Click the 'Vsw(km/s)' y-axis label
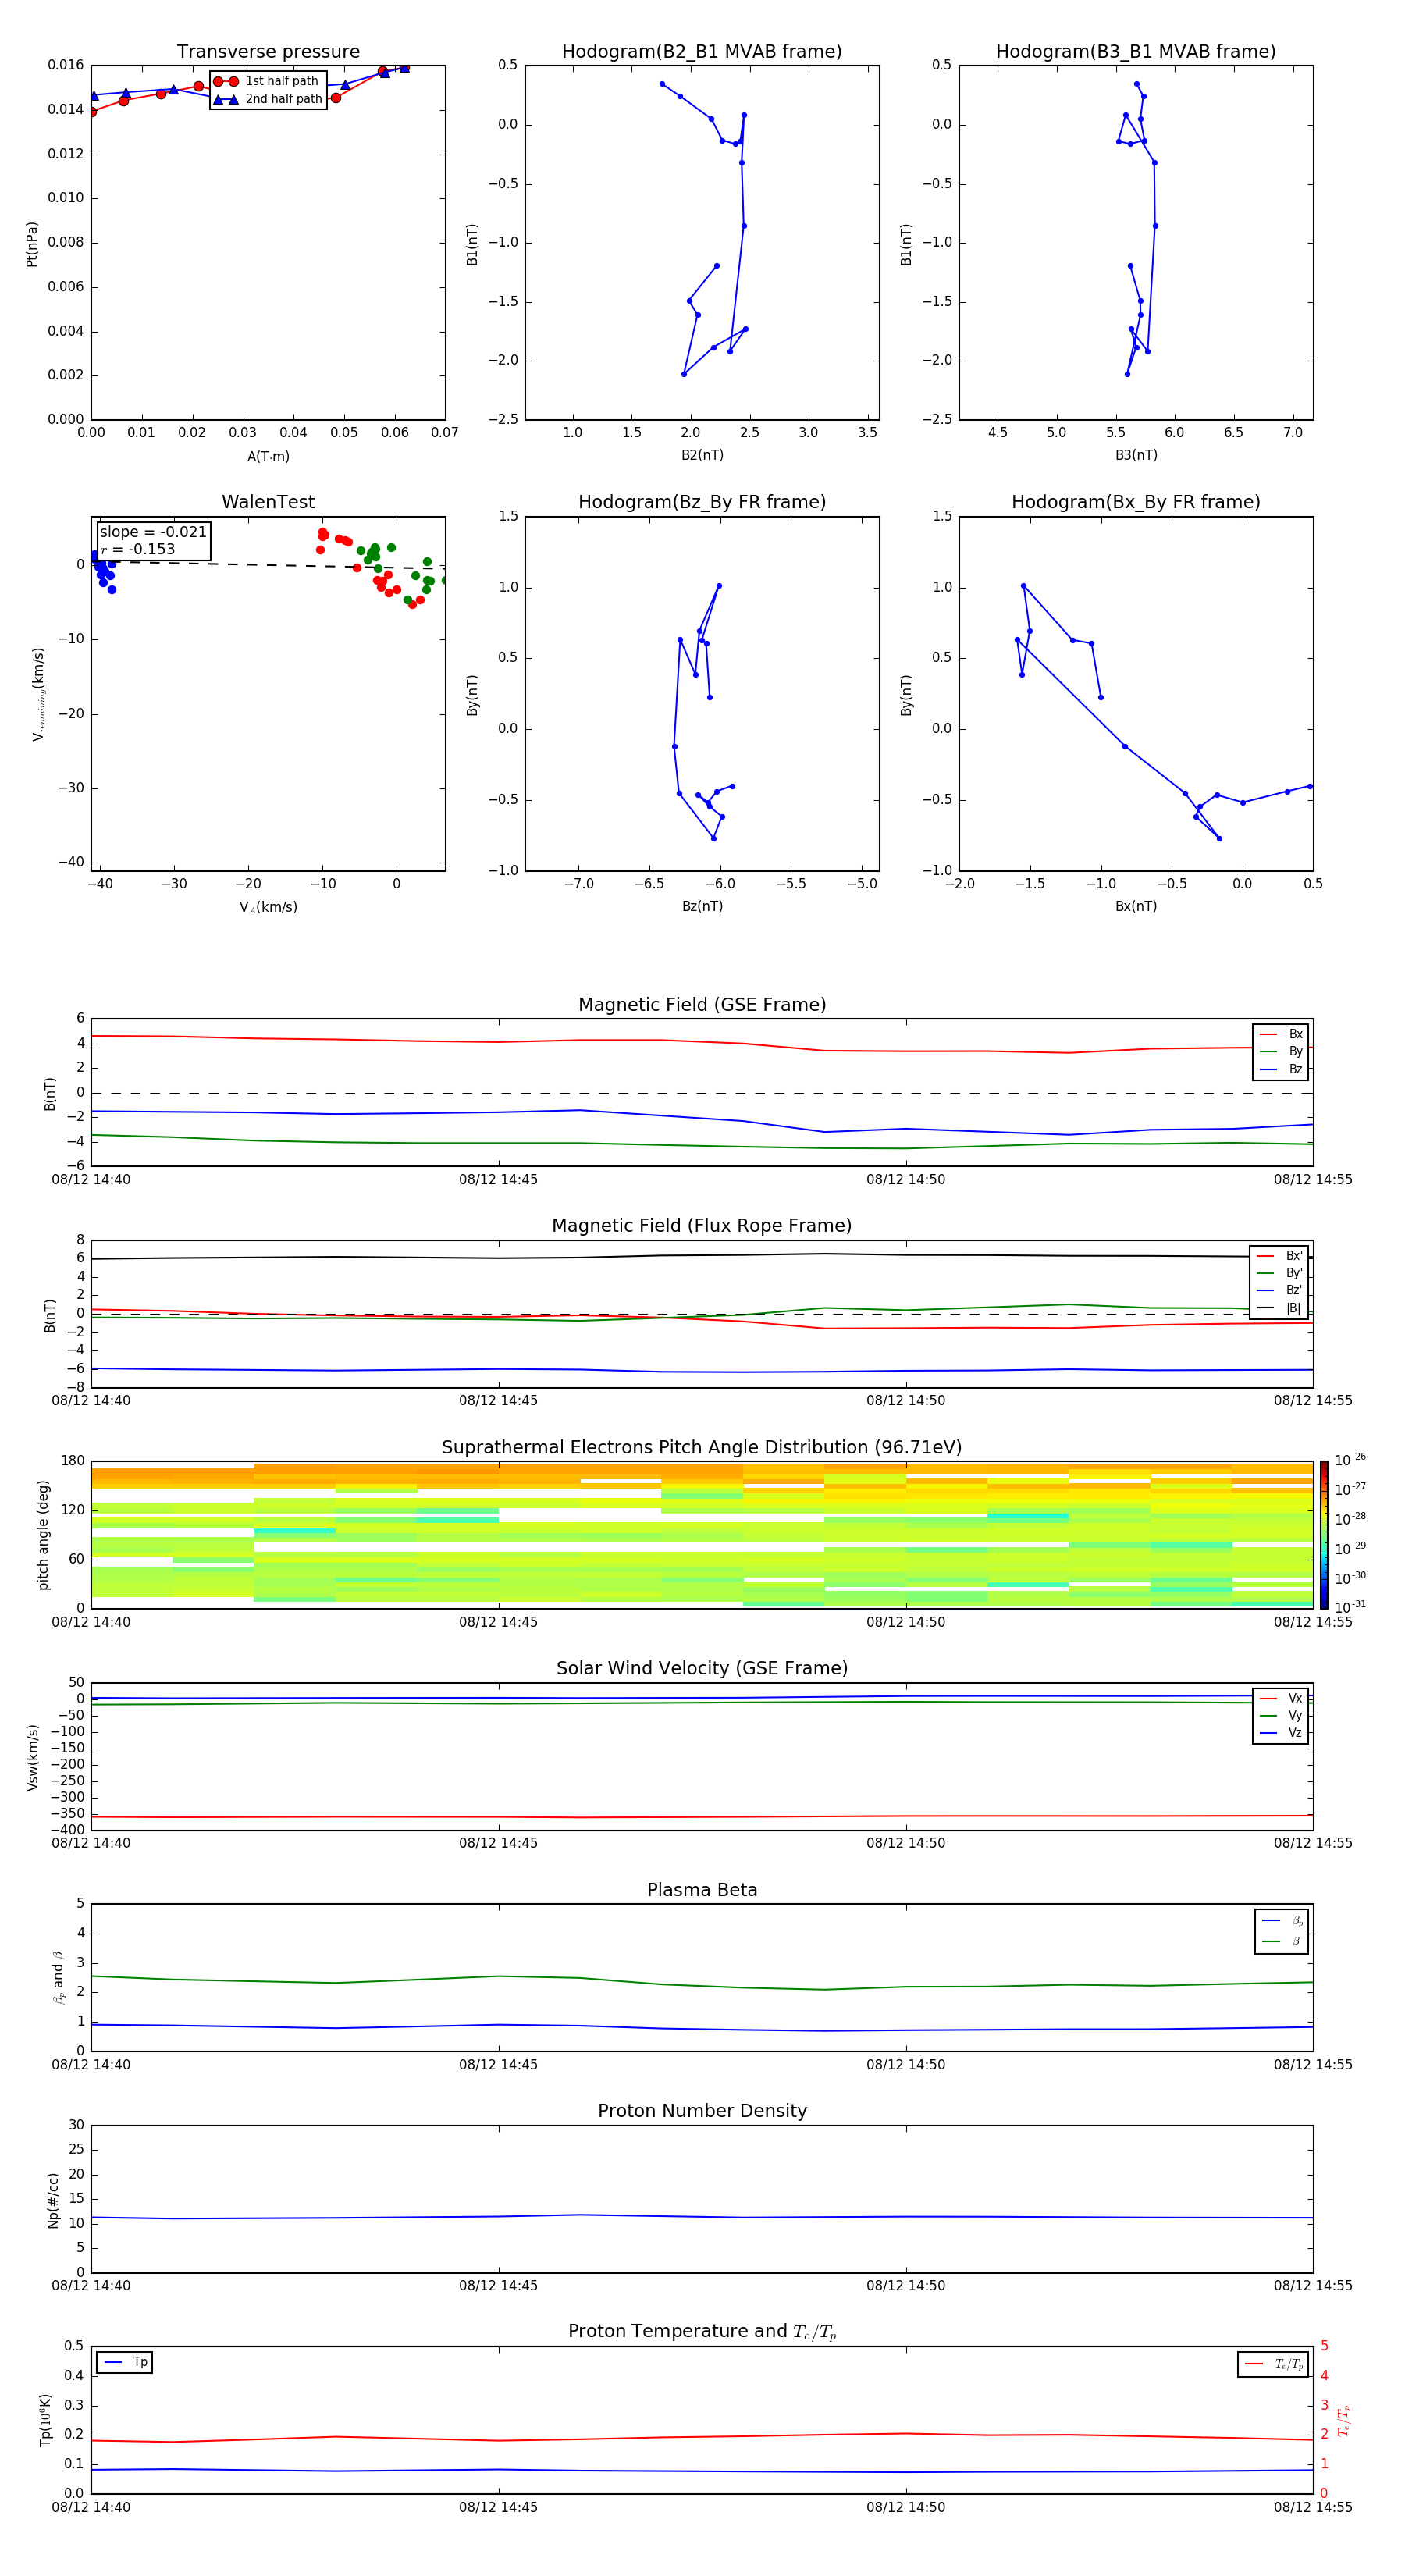Viewport: 1405px width, 2576px height. click(x=32, y=1757)
